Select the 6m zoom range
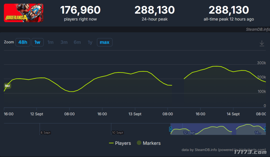This screenshot has height=157, width=270. 77,42
